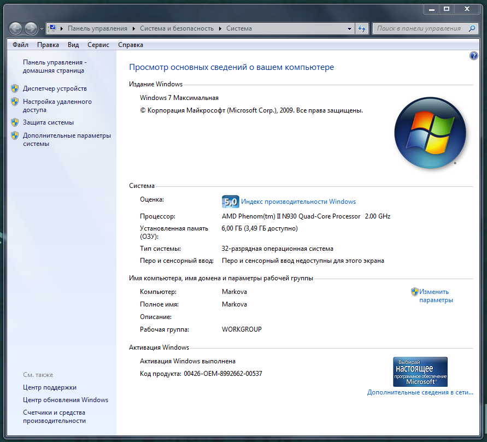The height and width of the screenshot is (442, 487).
Task: Open the Индекс производительности Windows link
Action: [x=298, y=202]
